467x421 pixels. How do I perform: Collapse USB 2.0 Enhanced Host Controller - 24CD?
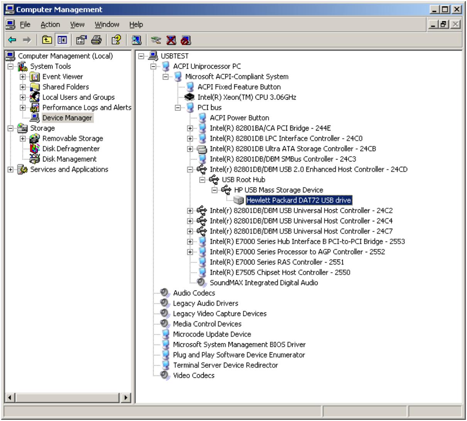coord(190,169)
